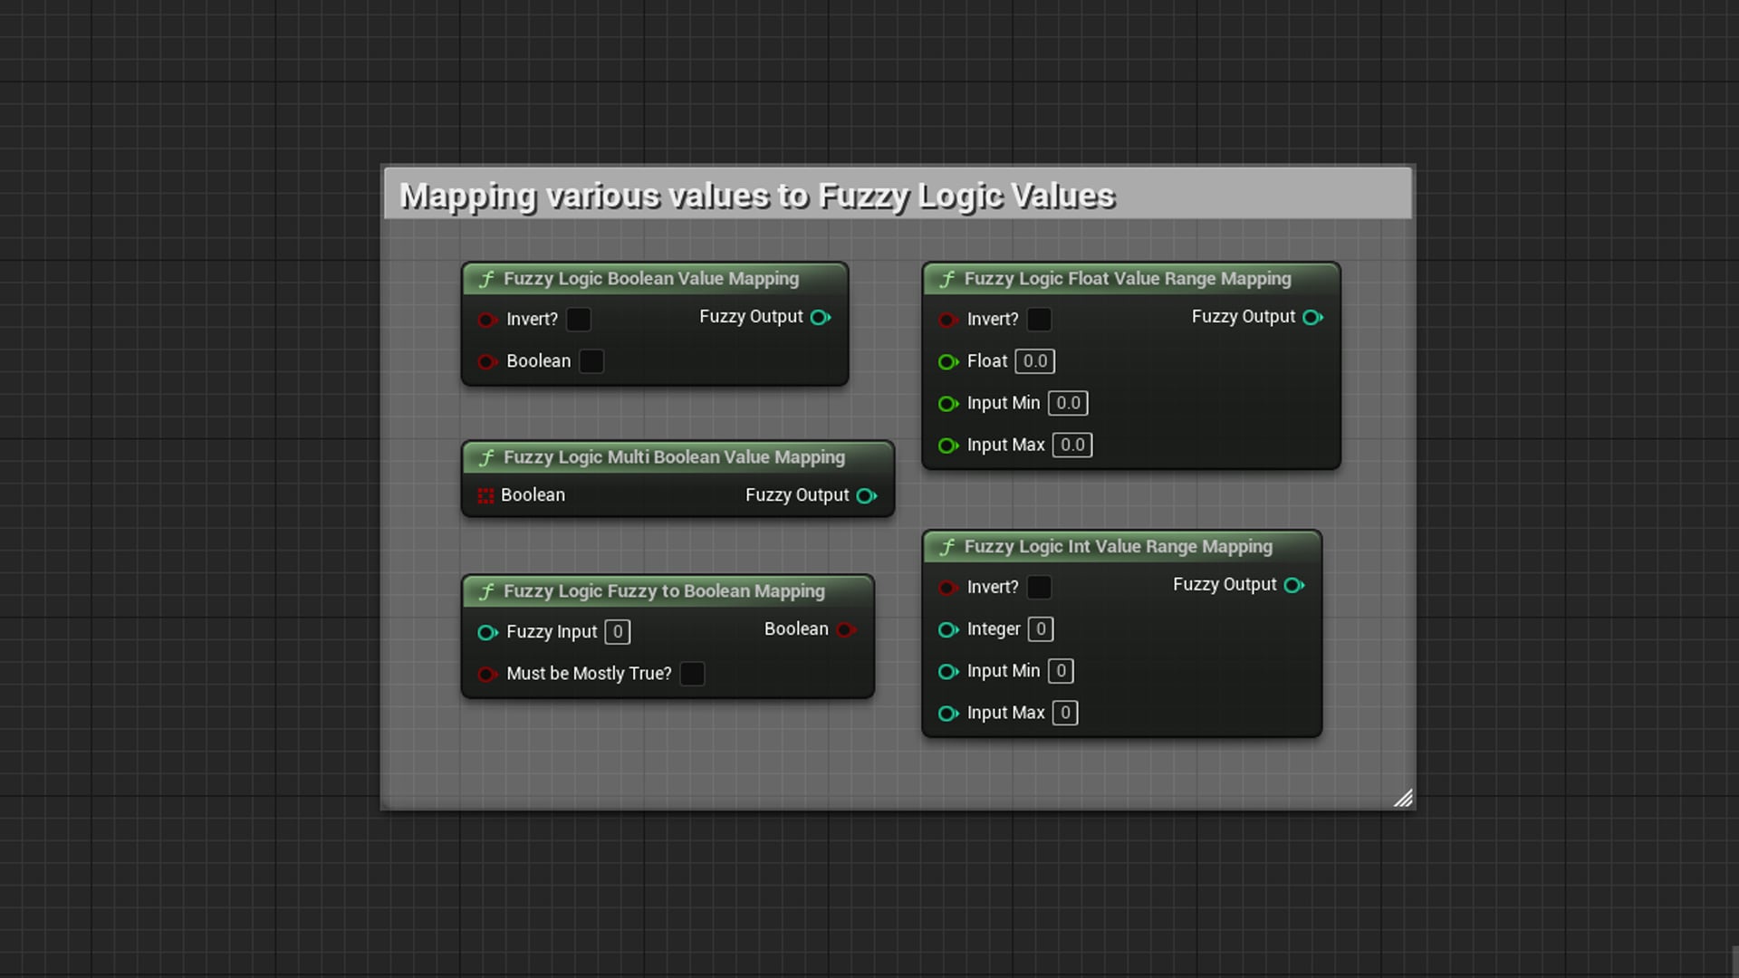Click Fuzzy Output pin on Float Range Mapping

point(1312,317)
